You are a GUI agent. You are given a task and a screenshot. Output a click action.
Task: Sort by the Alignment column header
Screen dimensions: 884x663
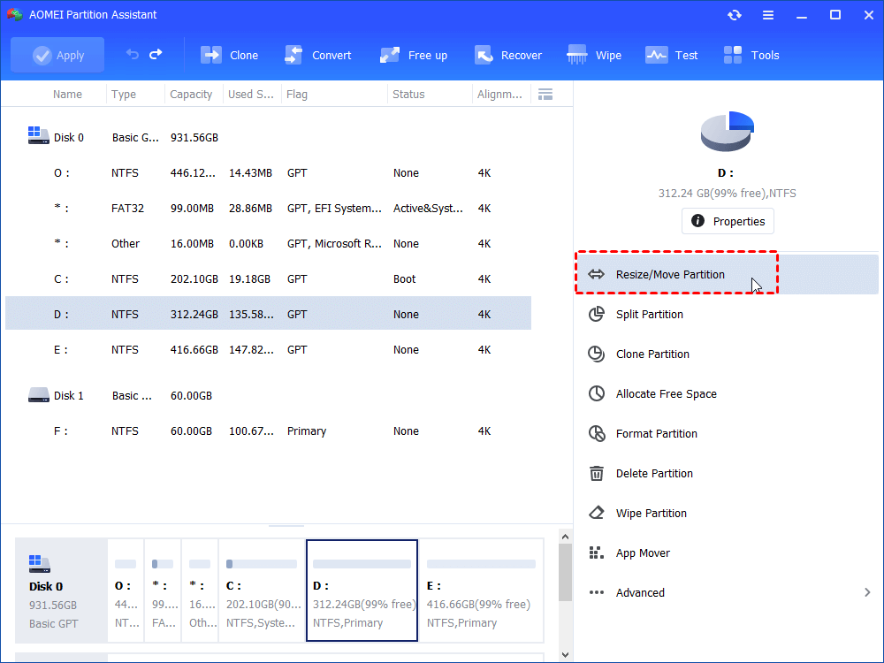[x=499, y=95]
